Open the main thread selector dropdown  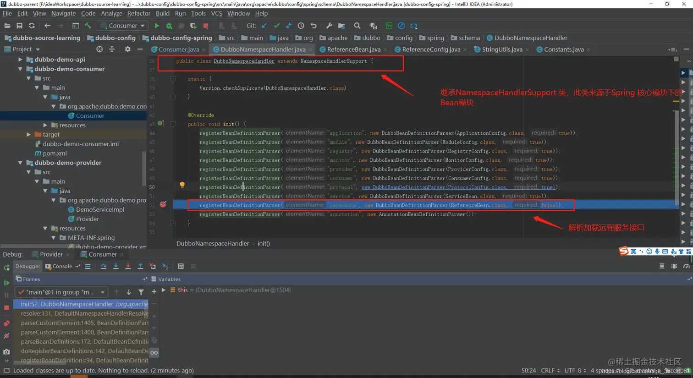(x=61, y=292)
